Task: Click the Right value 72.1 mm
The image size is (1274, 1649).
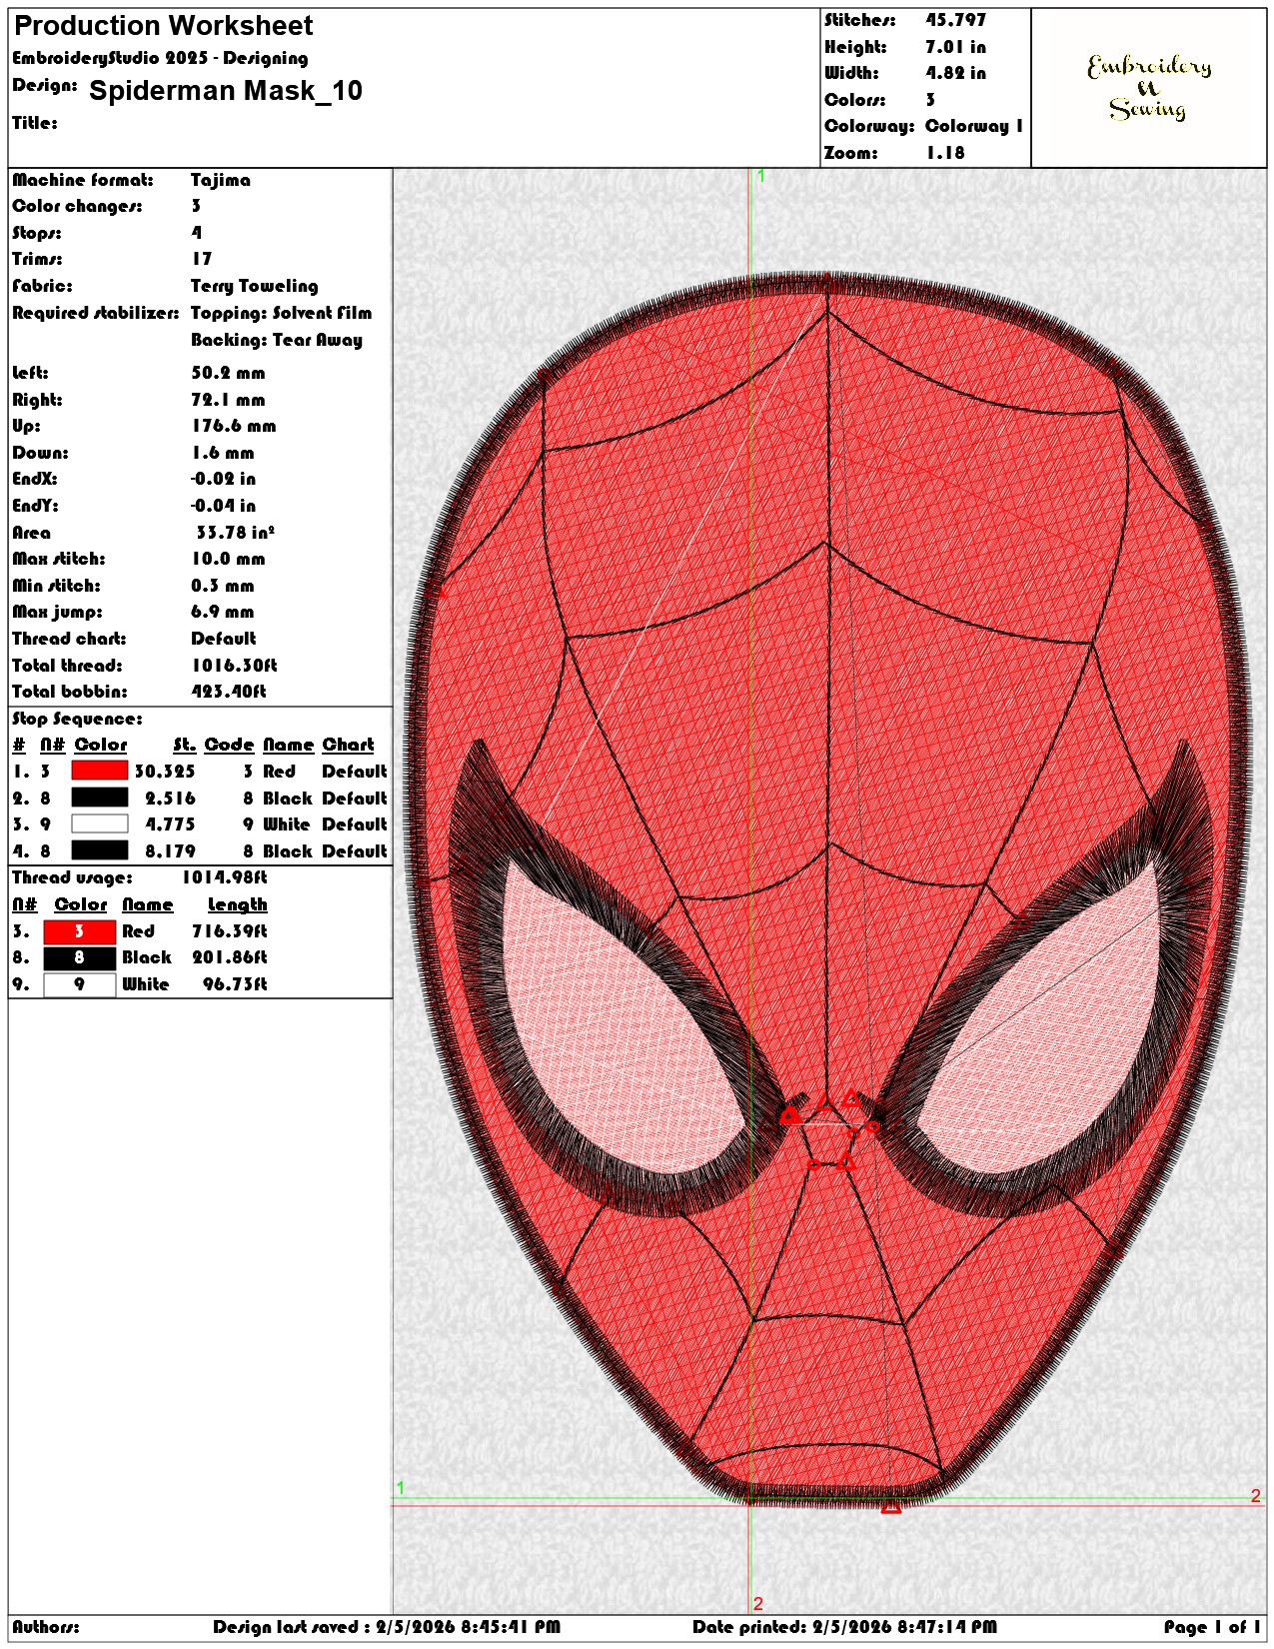Action: coord(228,400)
